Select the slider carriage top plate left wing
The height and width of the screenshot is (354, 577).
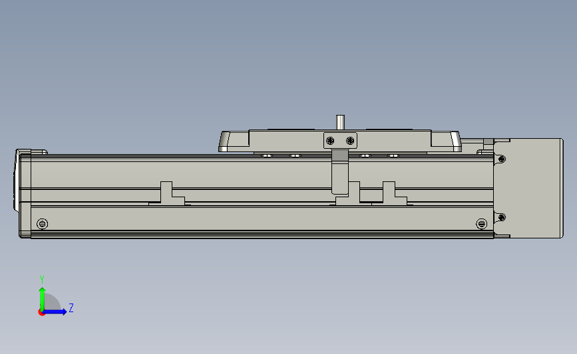[x=234, y=141]
